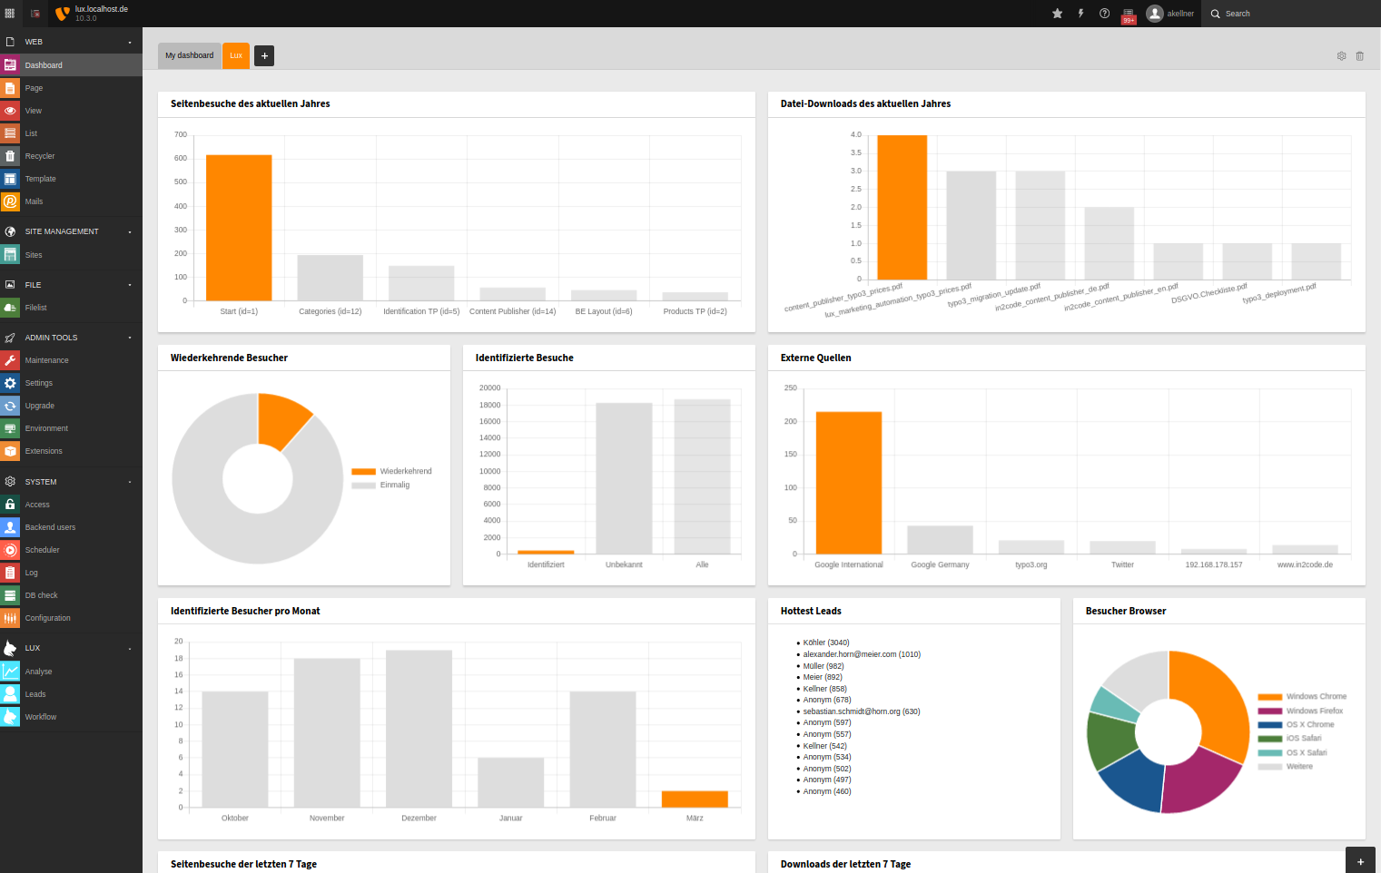Collapse the WEB module group
This screenshot has width=1381, height=873.
pos(71,42)
